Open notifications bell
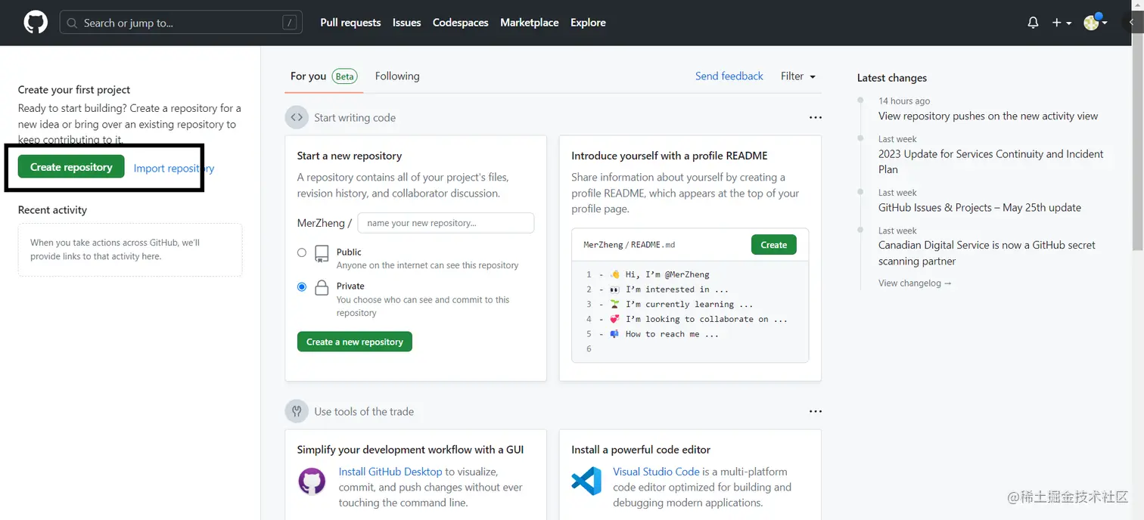The image size is (1144, 520). pyautogui.click(x=1033, y=23)
